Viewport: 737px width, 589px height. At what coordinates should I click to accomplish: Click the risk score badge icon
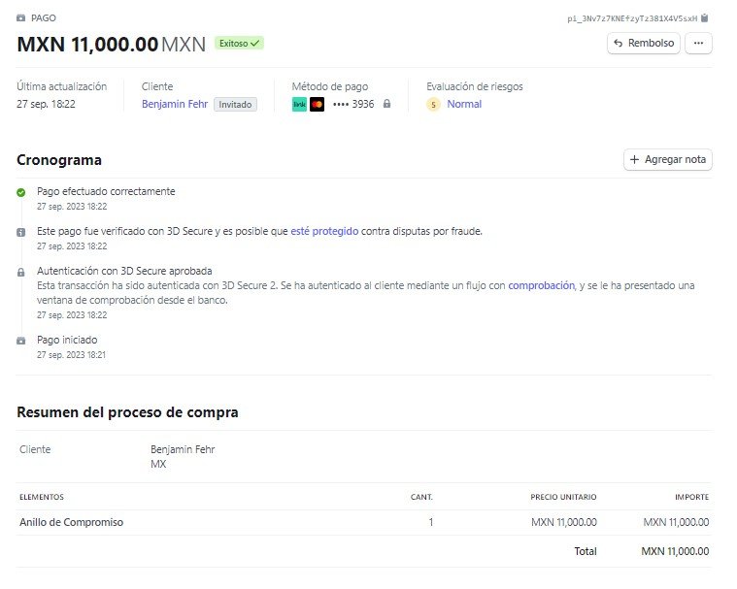(434, 105)
